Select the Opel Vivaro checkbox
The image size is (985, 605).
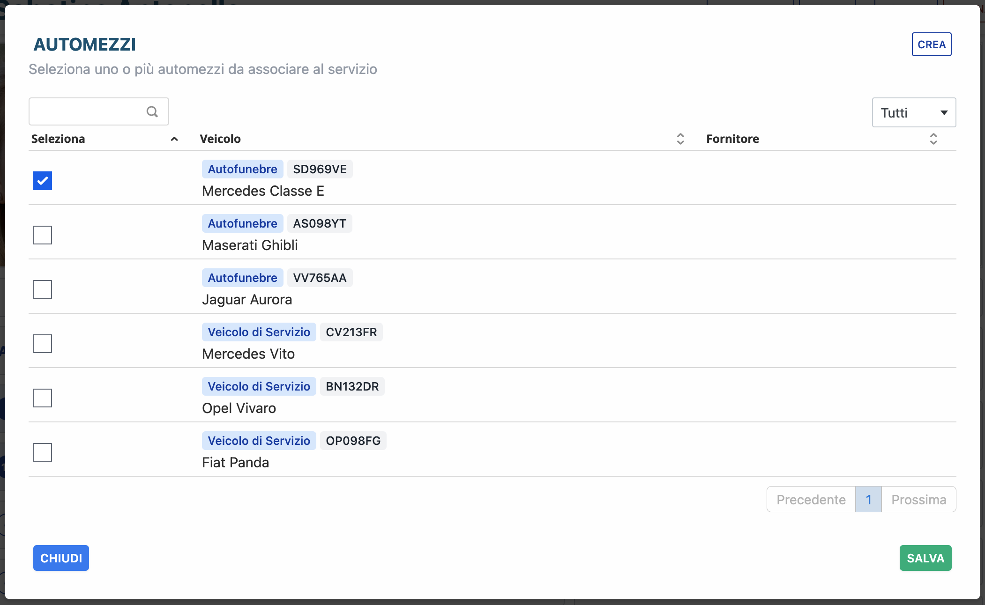43,398
